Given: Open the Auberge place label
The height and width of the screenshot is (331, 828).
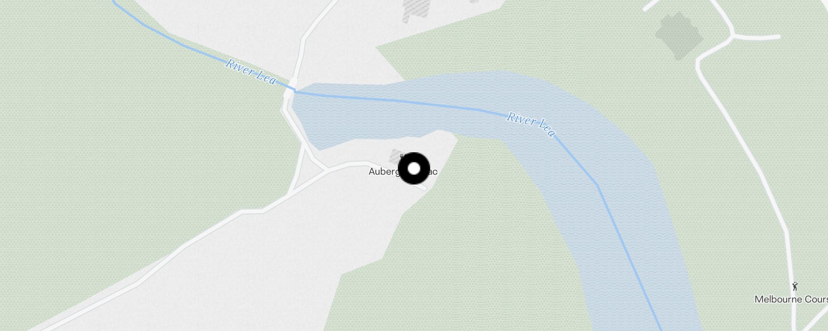Looking at the screenshot, I should (x=403, y=171).
